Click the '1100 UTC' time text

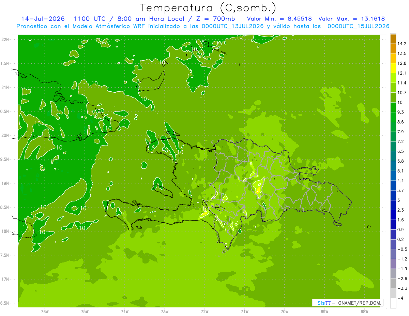coord(90,19)
